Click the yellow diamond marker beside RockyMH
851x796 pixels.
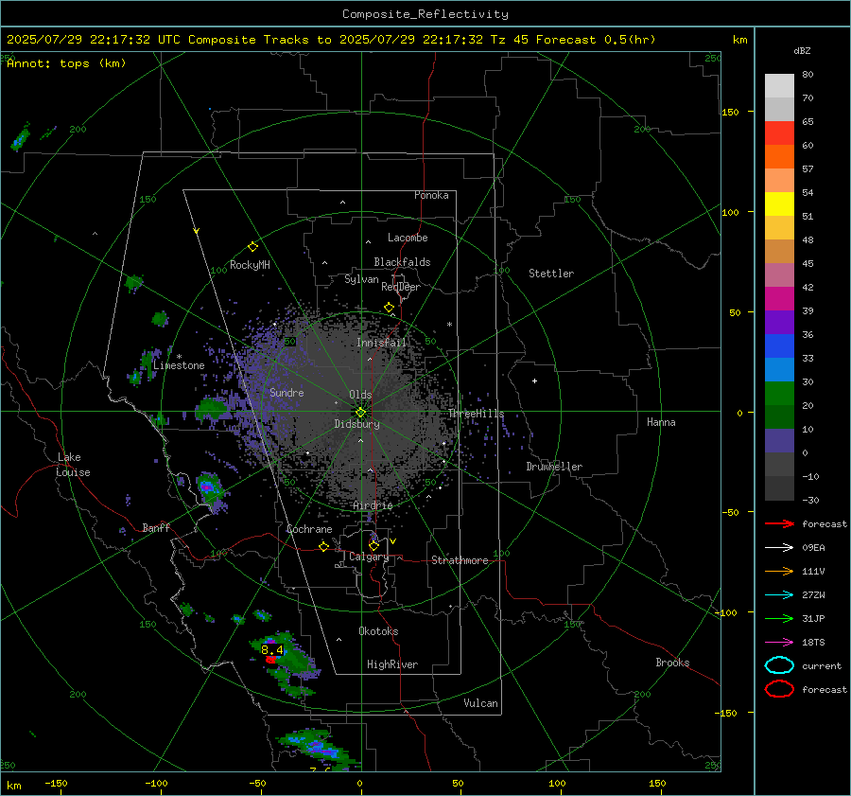pos(252,247)
